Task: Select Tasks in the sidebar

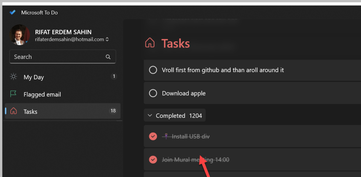Action: click(62, 111)
